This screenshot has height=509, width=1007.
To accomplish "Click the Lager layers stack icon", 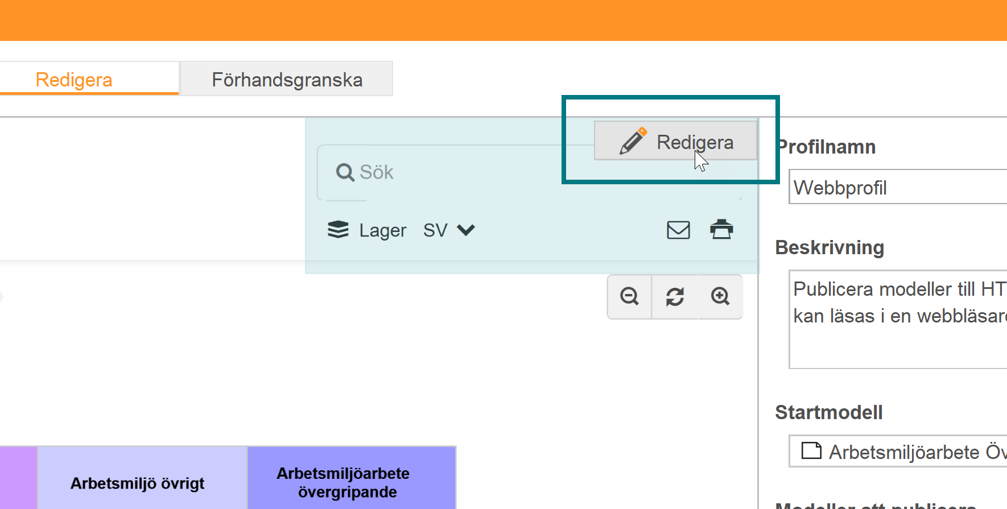I will coord(338,230).
